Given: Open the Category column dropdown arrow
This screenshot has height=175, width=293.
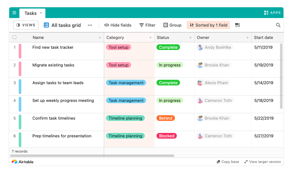Looking at the screenshot, I should pyautogui.click(x=150, y=38).
